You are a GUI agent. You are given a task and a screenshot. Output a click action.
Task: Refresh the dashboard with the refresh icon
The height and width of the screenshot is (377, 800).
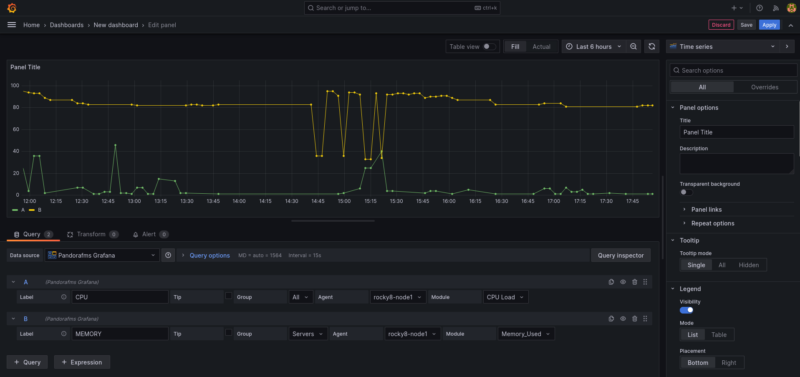point(652,46)
